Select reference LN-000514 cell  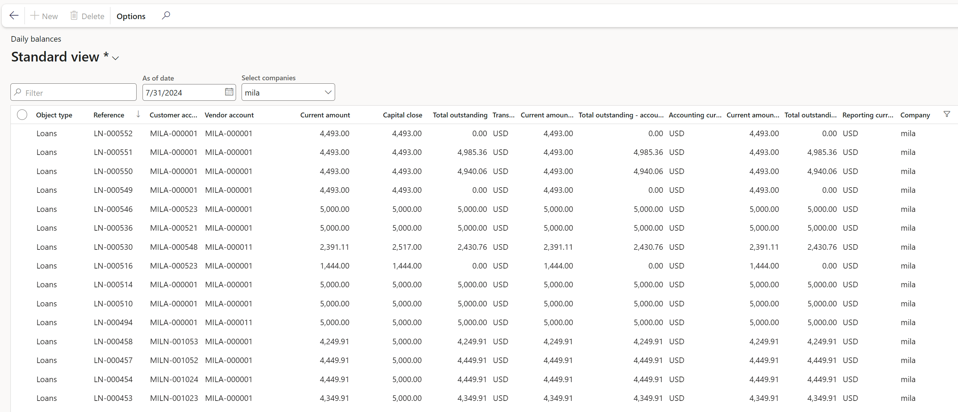click(113, 285)
